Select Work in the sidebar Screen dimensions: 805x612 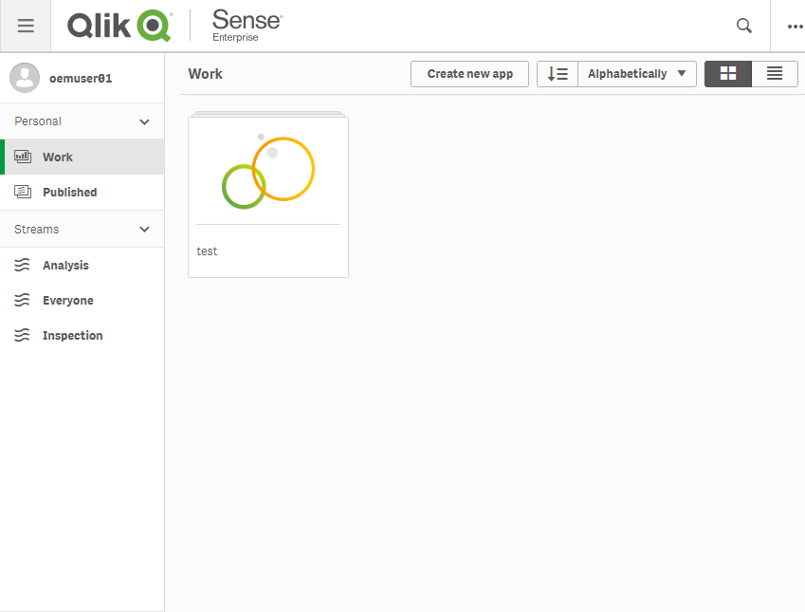tap(58, 158)
